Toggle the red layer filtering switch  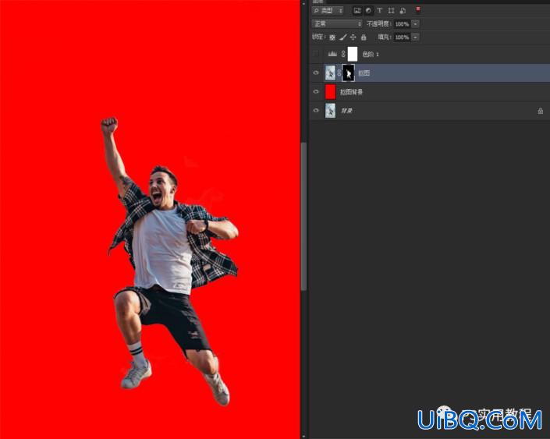[418, 9]
